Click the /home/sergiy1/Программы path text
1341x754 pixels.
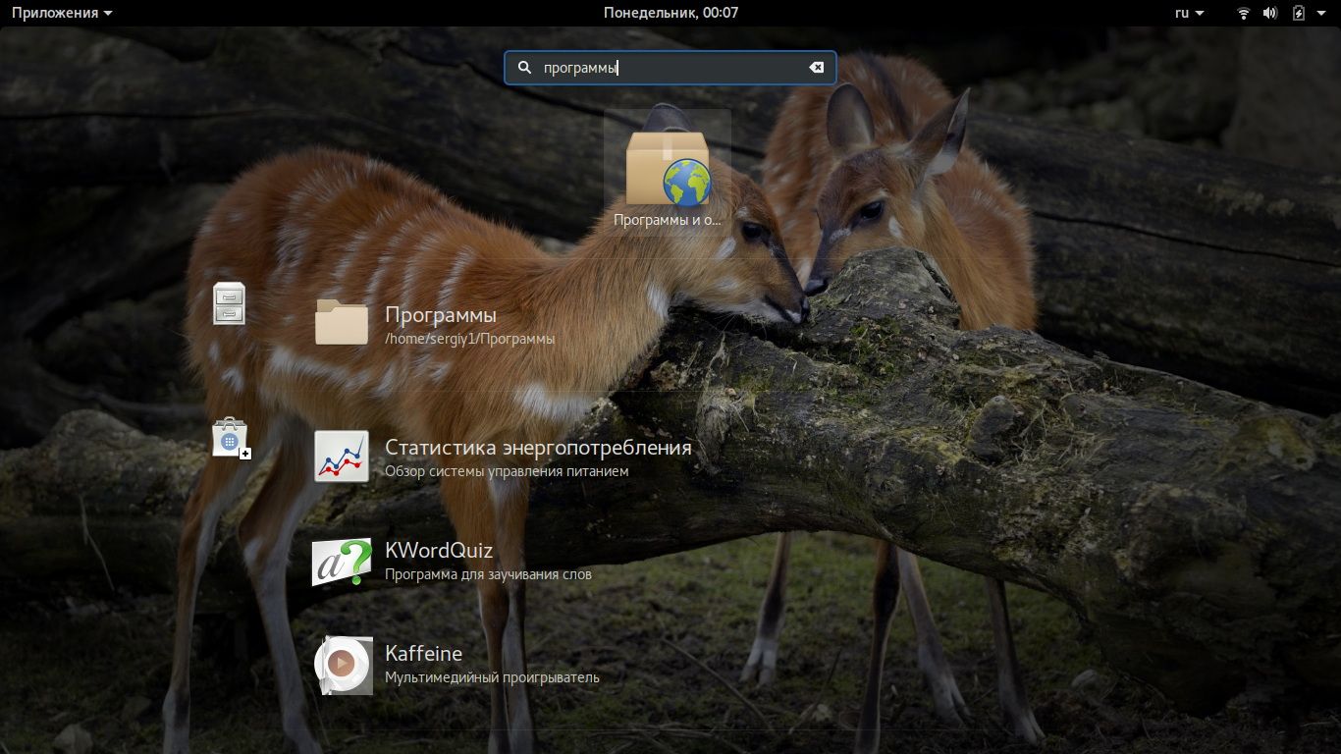(470, 339)
